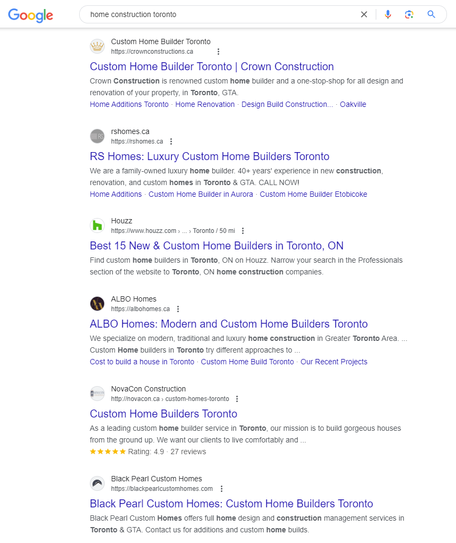
Task: Click the blue magnifying glass search icon
Action: point(431,15)
